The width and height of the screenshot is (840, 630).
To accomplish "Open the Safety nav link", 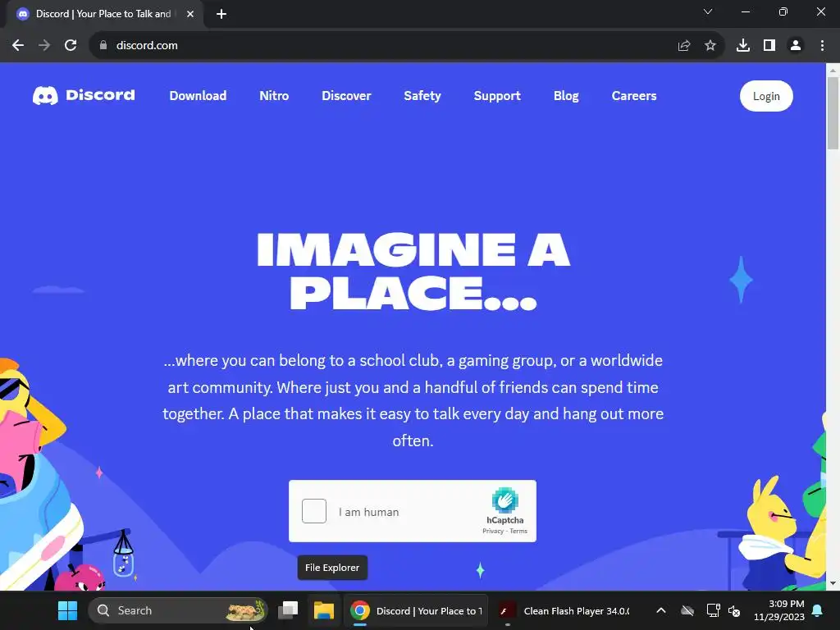I will 422,96.
